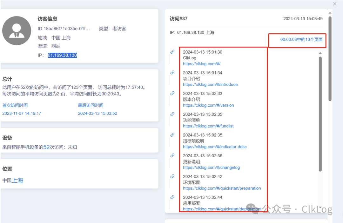Open the clklog.com homepage URL link
This screenshot has width=343, height=223.
(x=201, y=63)
